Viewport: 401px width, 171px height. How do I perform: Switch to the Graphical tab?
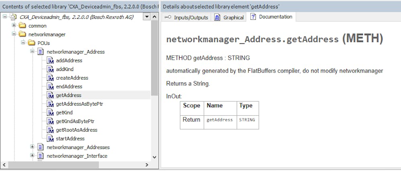(x=229, y=17)
